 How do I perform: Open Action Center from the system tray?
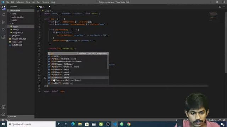223,124
